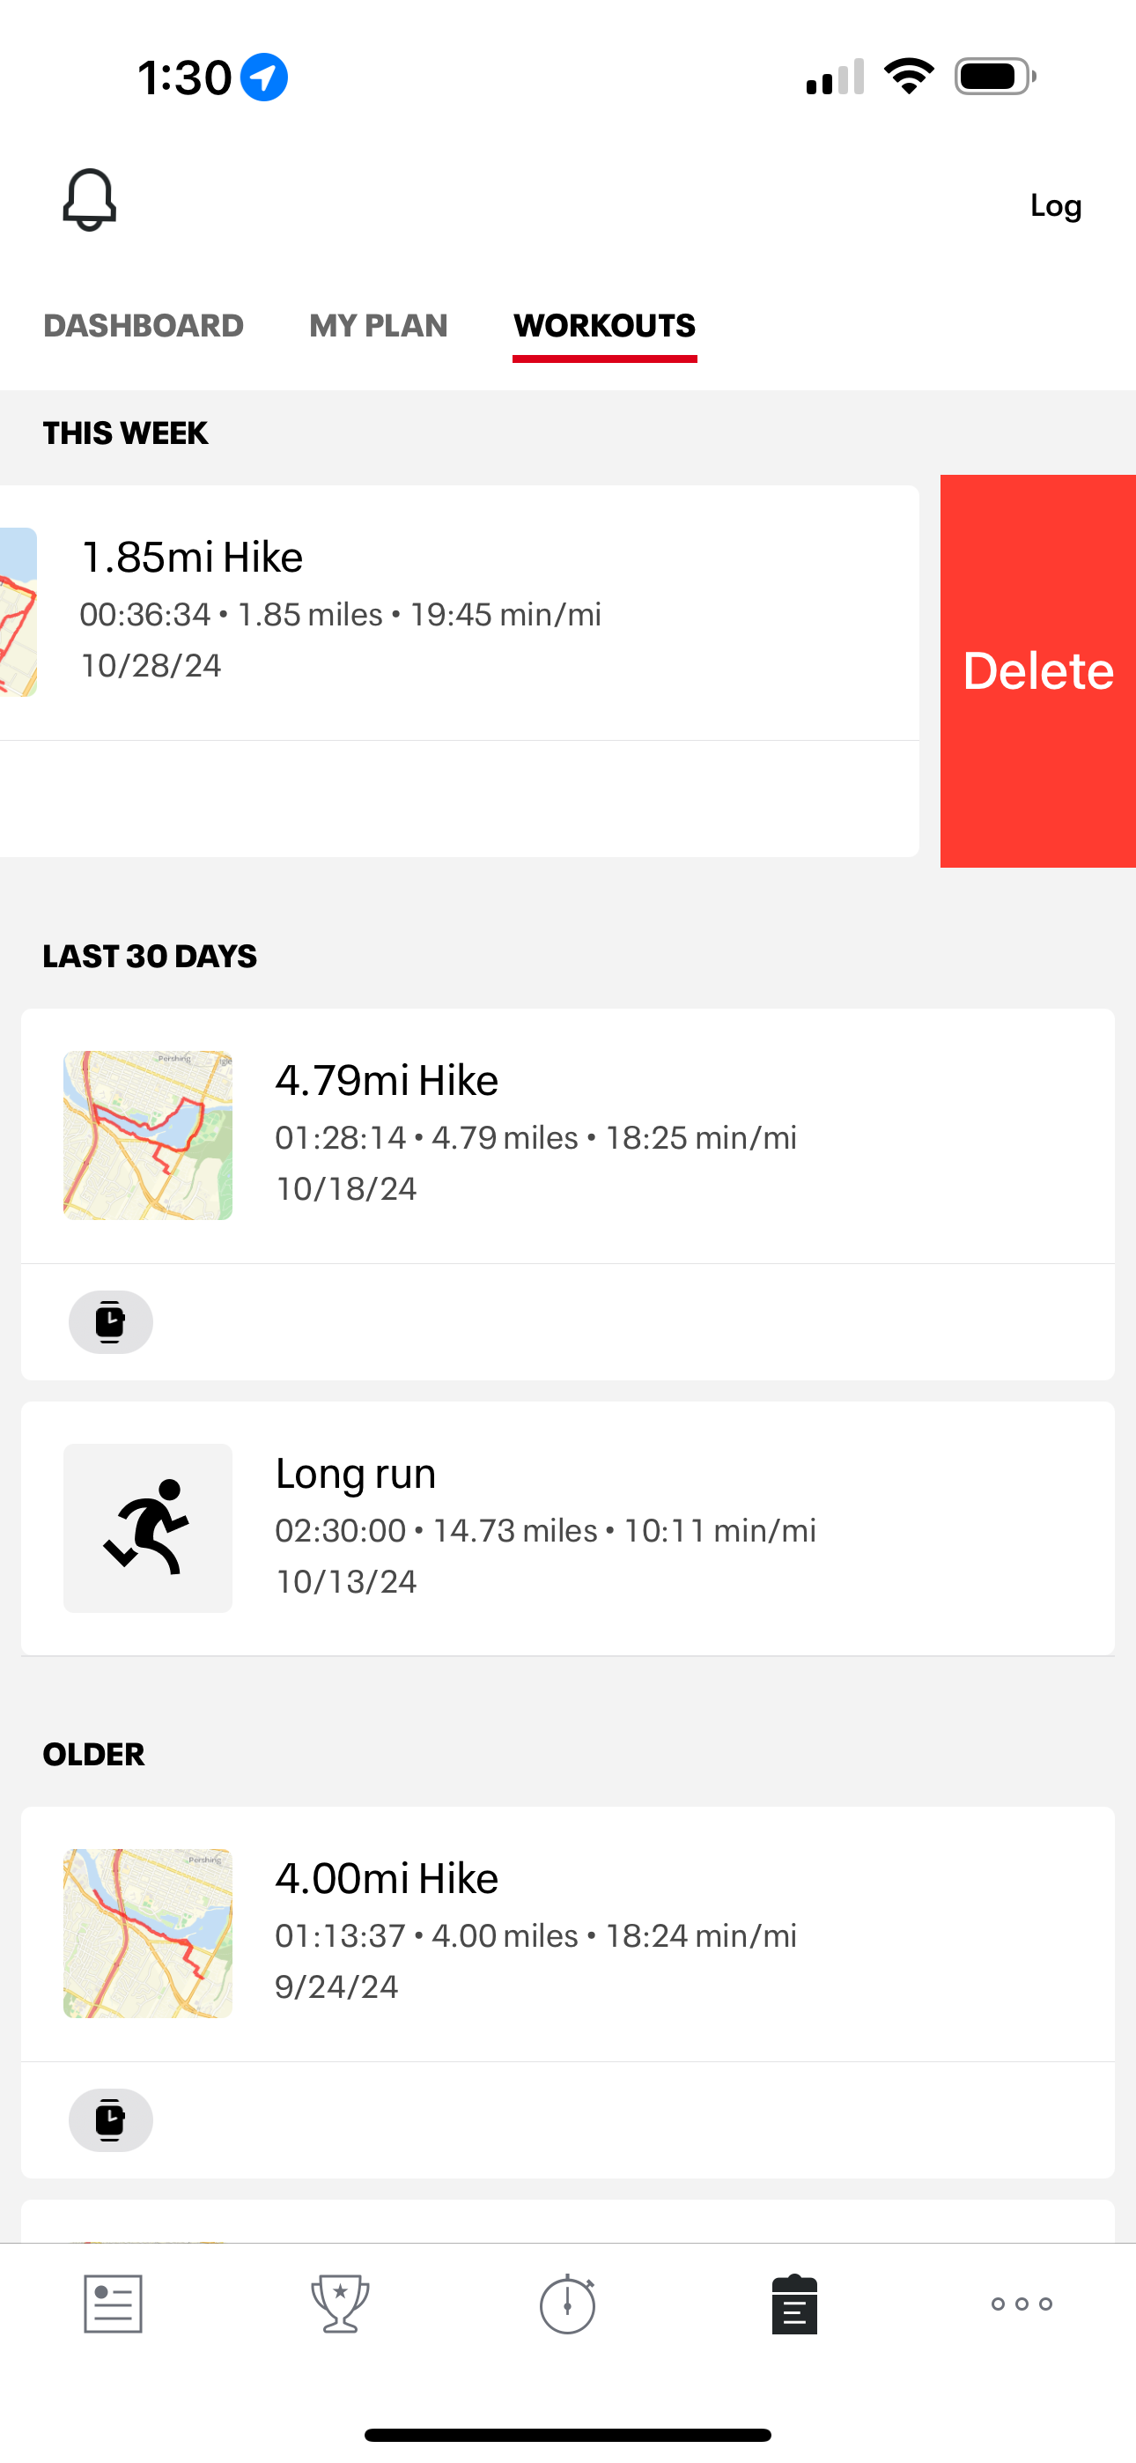Open the 4.79mi Hike map thumbnail

[147, 1135]
